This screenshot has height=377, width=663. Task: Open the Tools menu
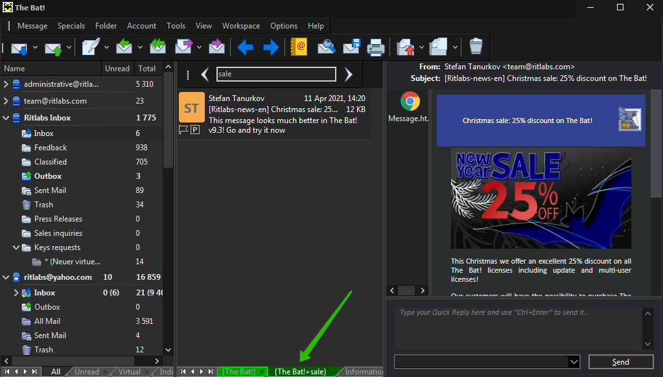(x=176, y=26)
